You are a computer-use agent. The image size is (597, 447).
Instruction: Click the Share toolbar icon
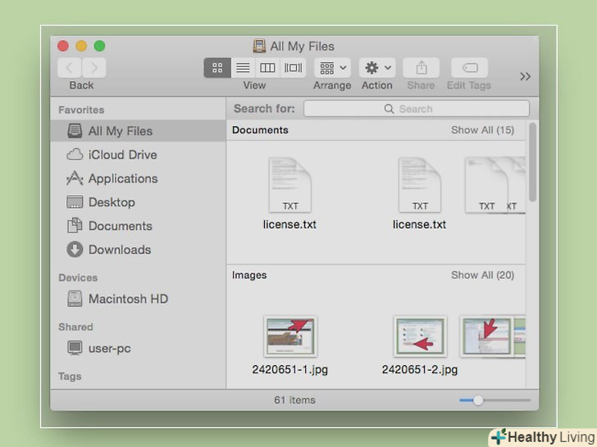click(422, 68)
